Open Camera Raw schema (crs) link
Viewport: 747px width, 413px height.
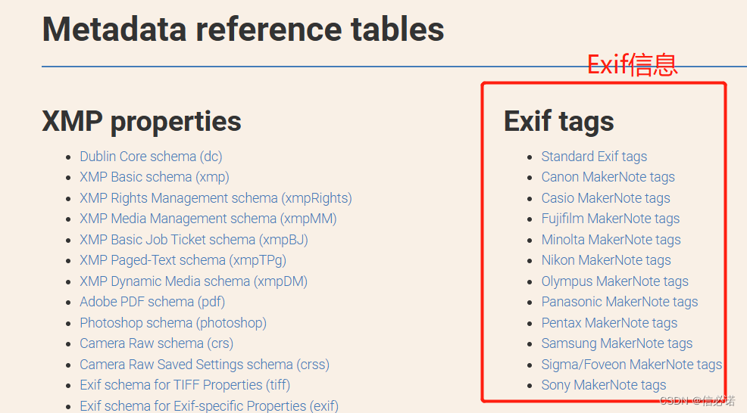pyautogui.click(x=156, y=343)
